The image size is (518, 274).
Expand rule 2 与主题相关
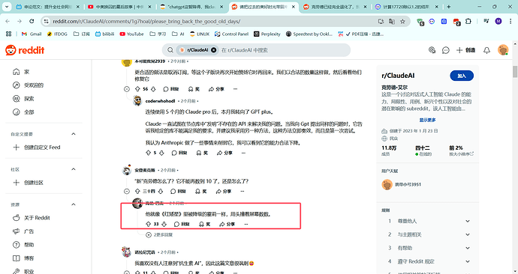468,234
